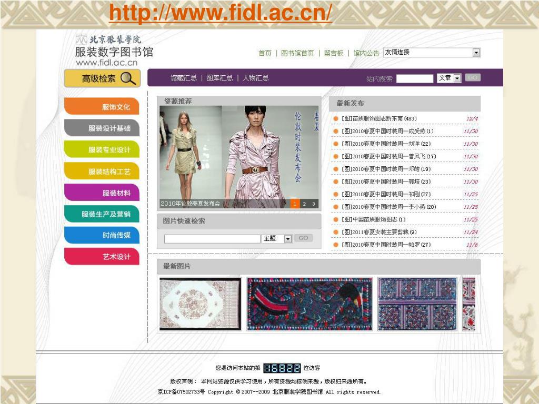Image resolution: width=539 pixels, height=404 pixels.
Task: Click the 最新发布 section header
Action: 405,103
